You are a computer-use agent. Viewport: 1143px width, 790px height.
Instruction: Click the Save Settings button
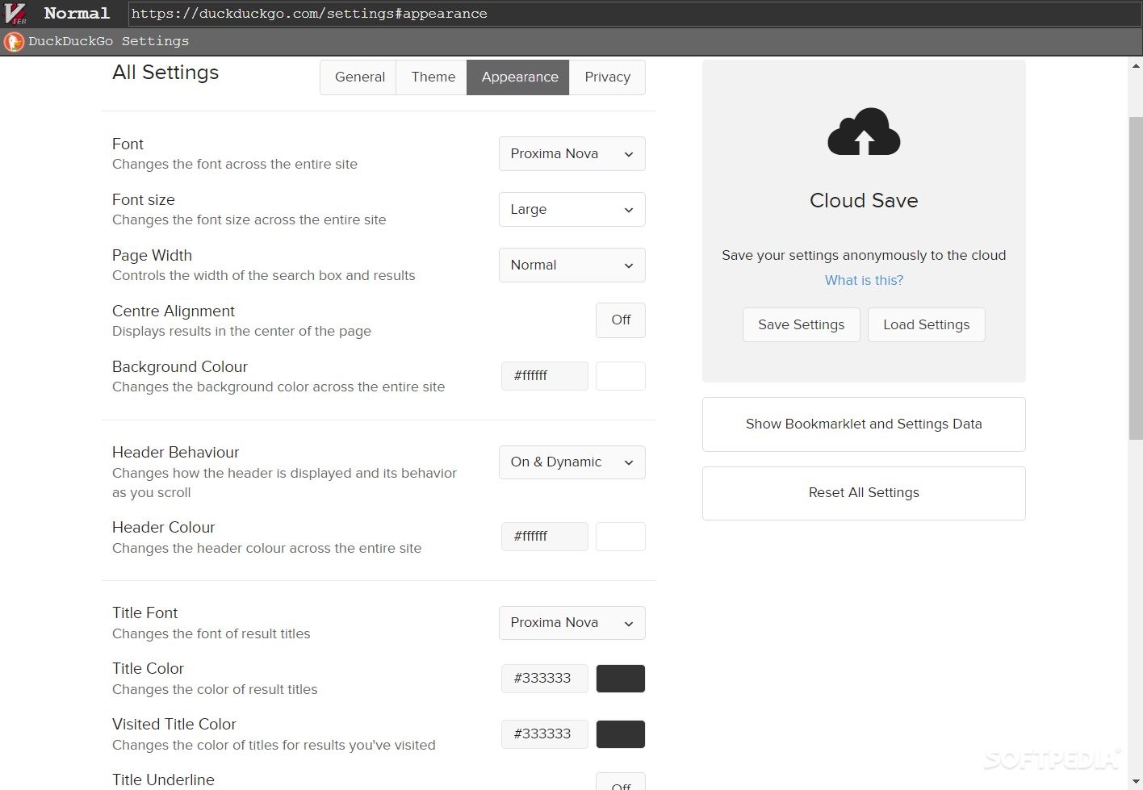[x=802, y=324]
